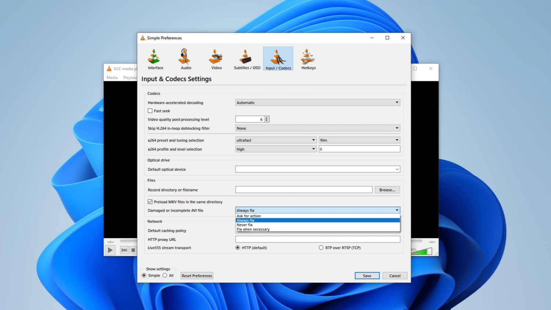Screen dimensions: 551x310
Task: Close the Simple Preferences dialog
Action: click(x=403, y=38)
